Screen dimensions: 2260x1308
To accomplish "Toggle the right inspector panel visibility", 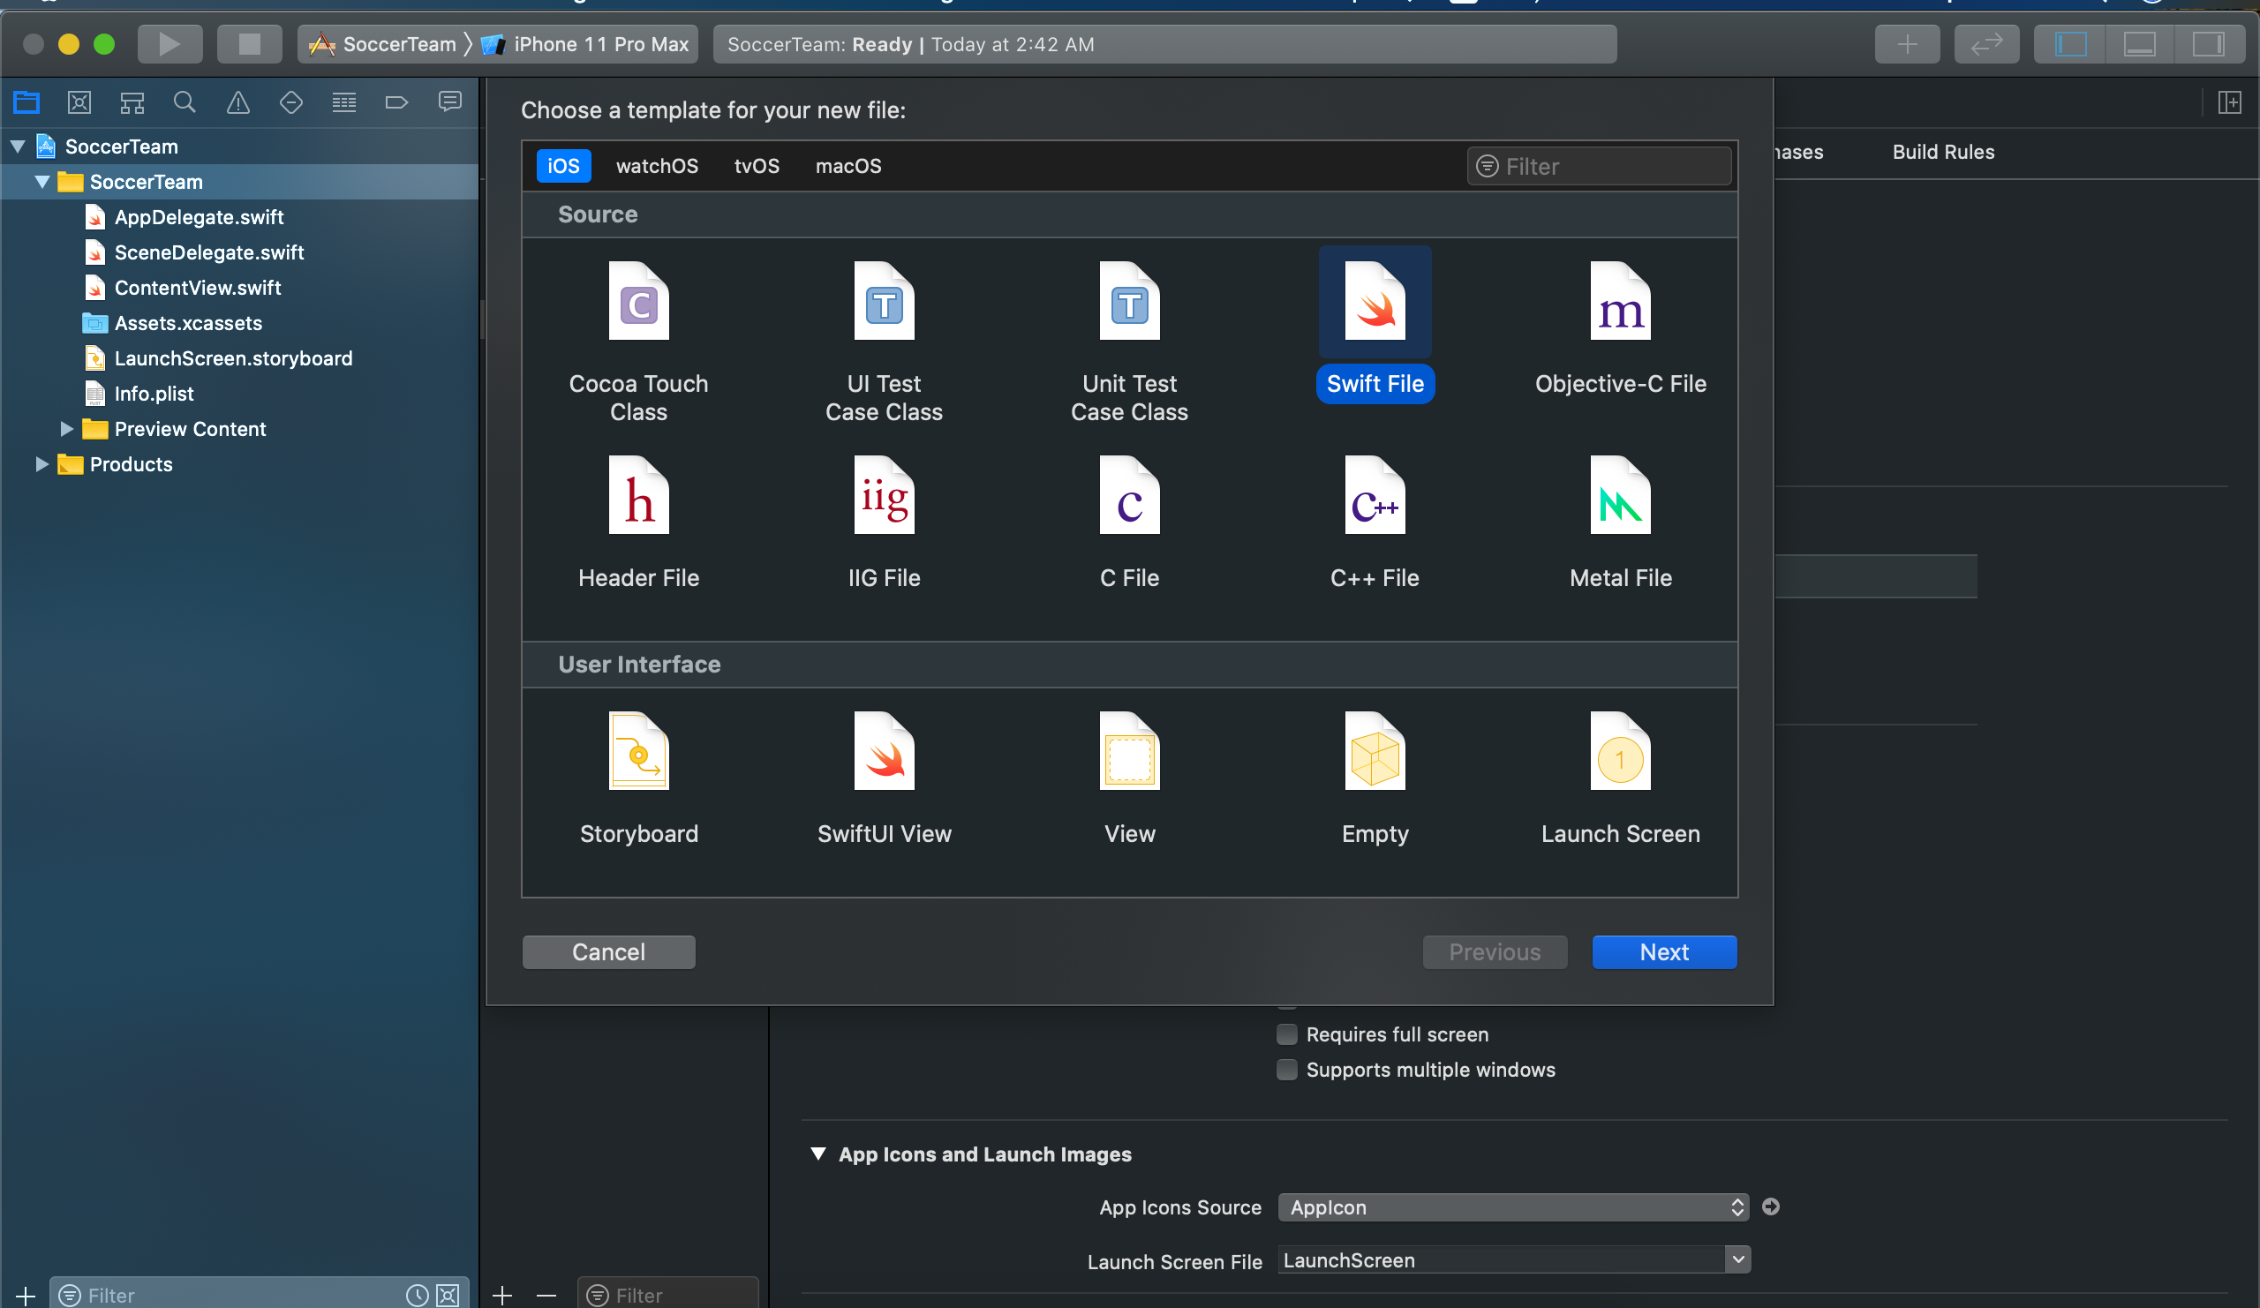I will point(2210,43).
